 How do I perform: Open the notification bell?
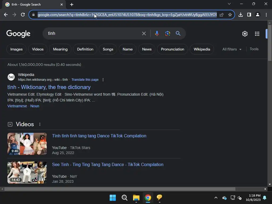coord(265,198)
